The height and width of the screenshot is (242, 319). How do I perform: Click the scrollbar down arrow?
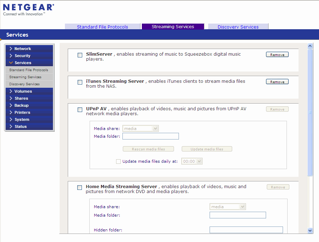click(310, 230)
